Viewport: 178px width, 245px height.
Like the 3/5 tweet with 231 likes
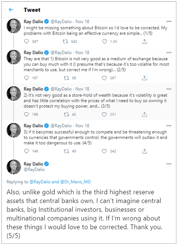click(104, 114)
